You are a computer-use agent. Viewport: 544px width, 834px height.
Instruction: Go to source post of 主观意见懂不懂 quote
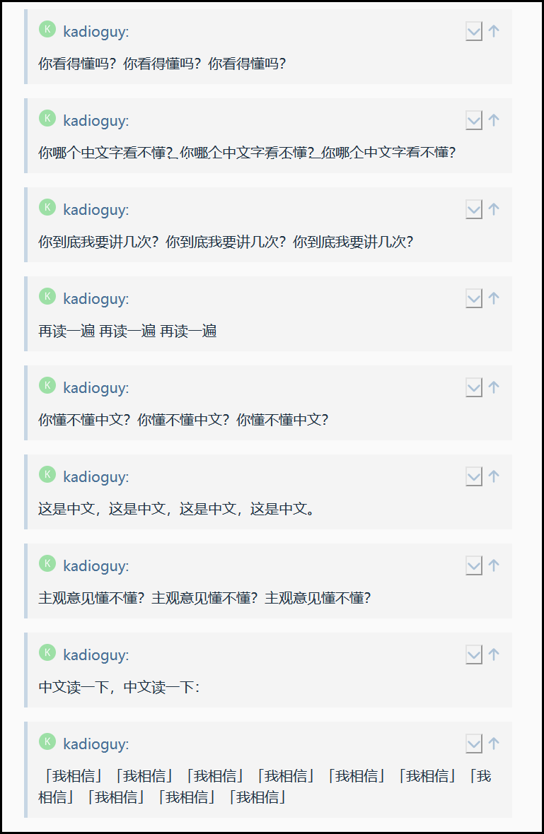click(x=494, y=565)
